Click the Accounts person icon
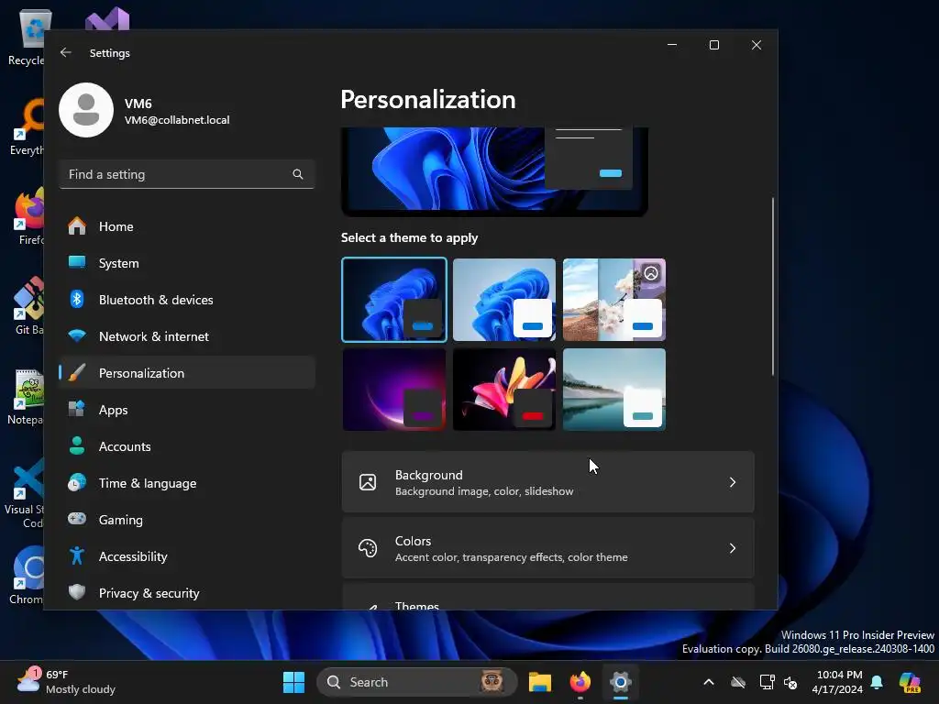This screenshot has width=939, height=704. click(77, 446)
